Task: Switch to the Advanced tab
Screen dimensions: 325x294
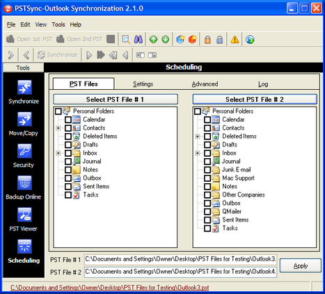Action: pyautogui.click(x=205, y=84)
